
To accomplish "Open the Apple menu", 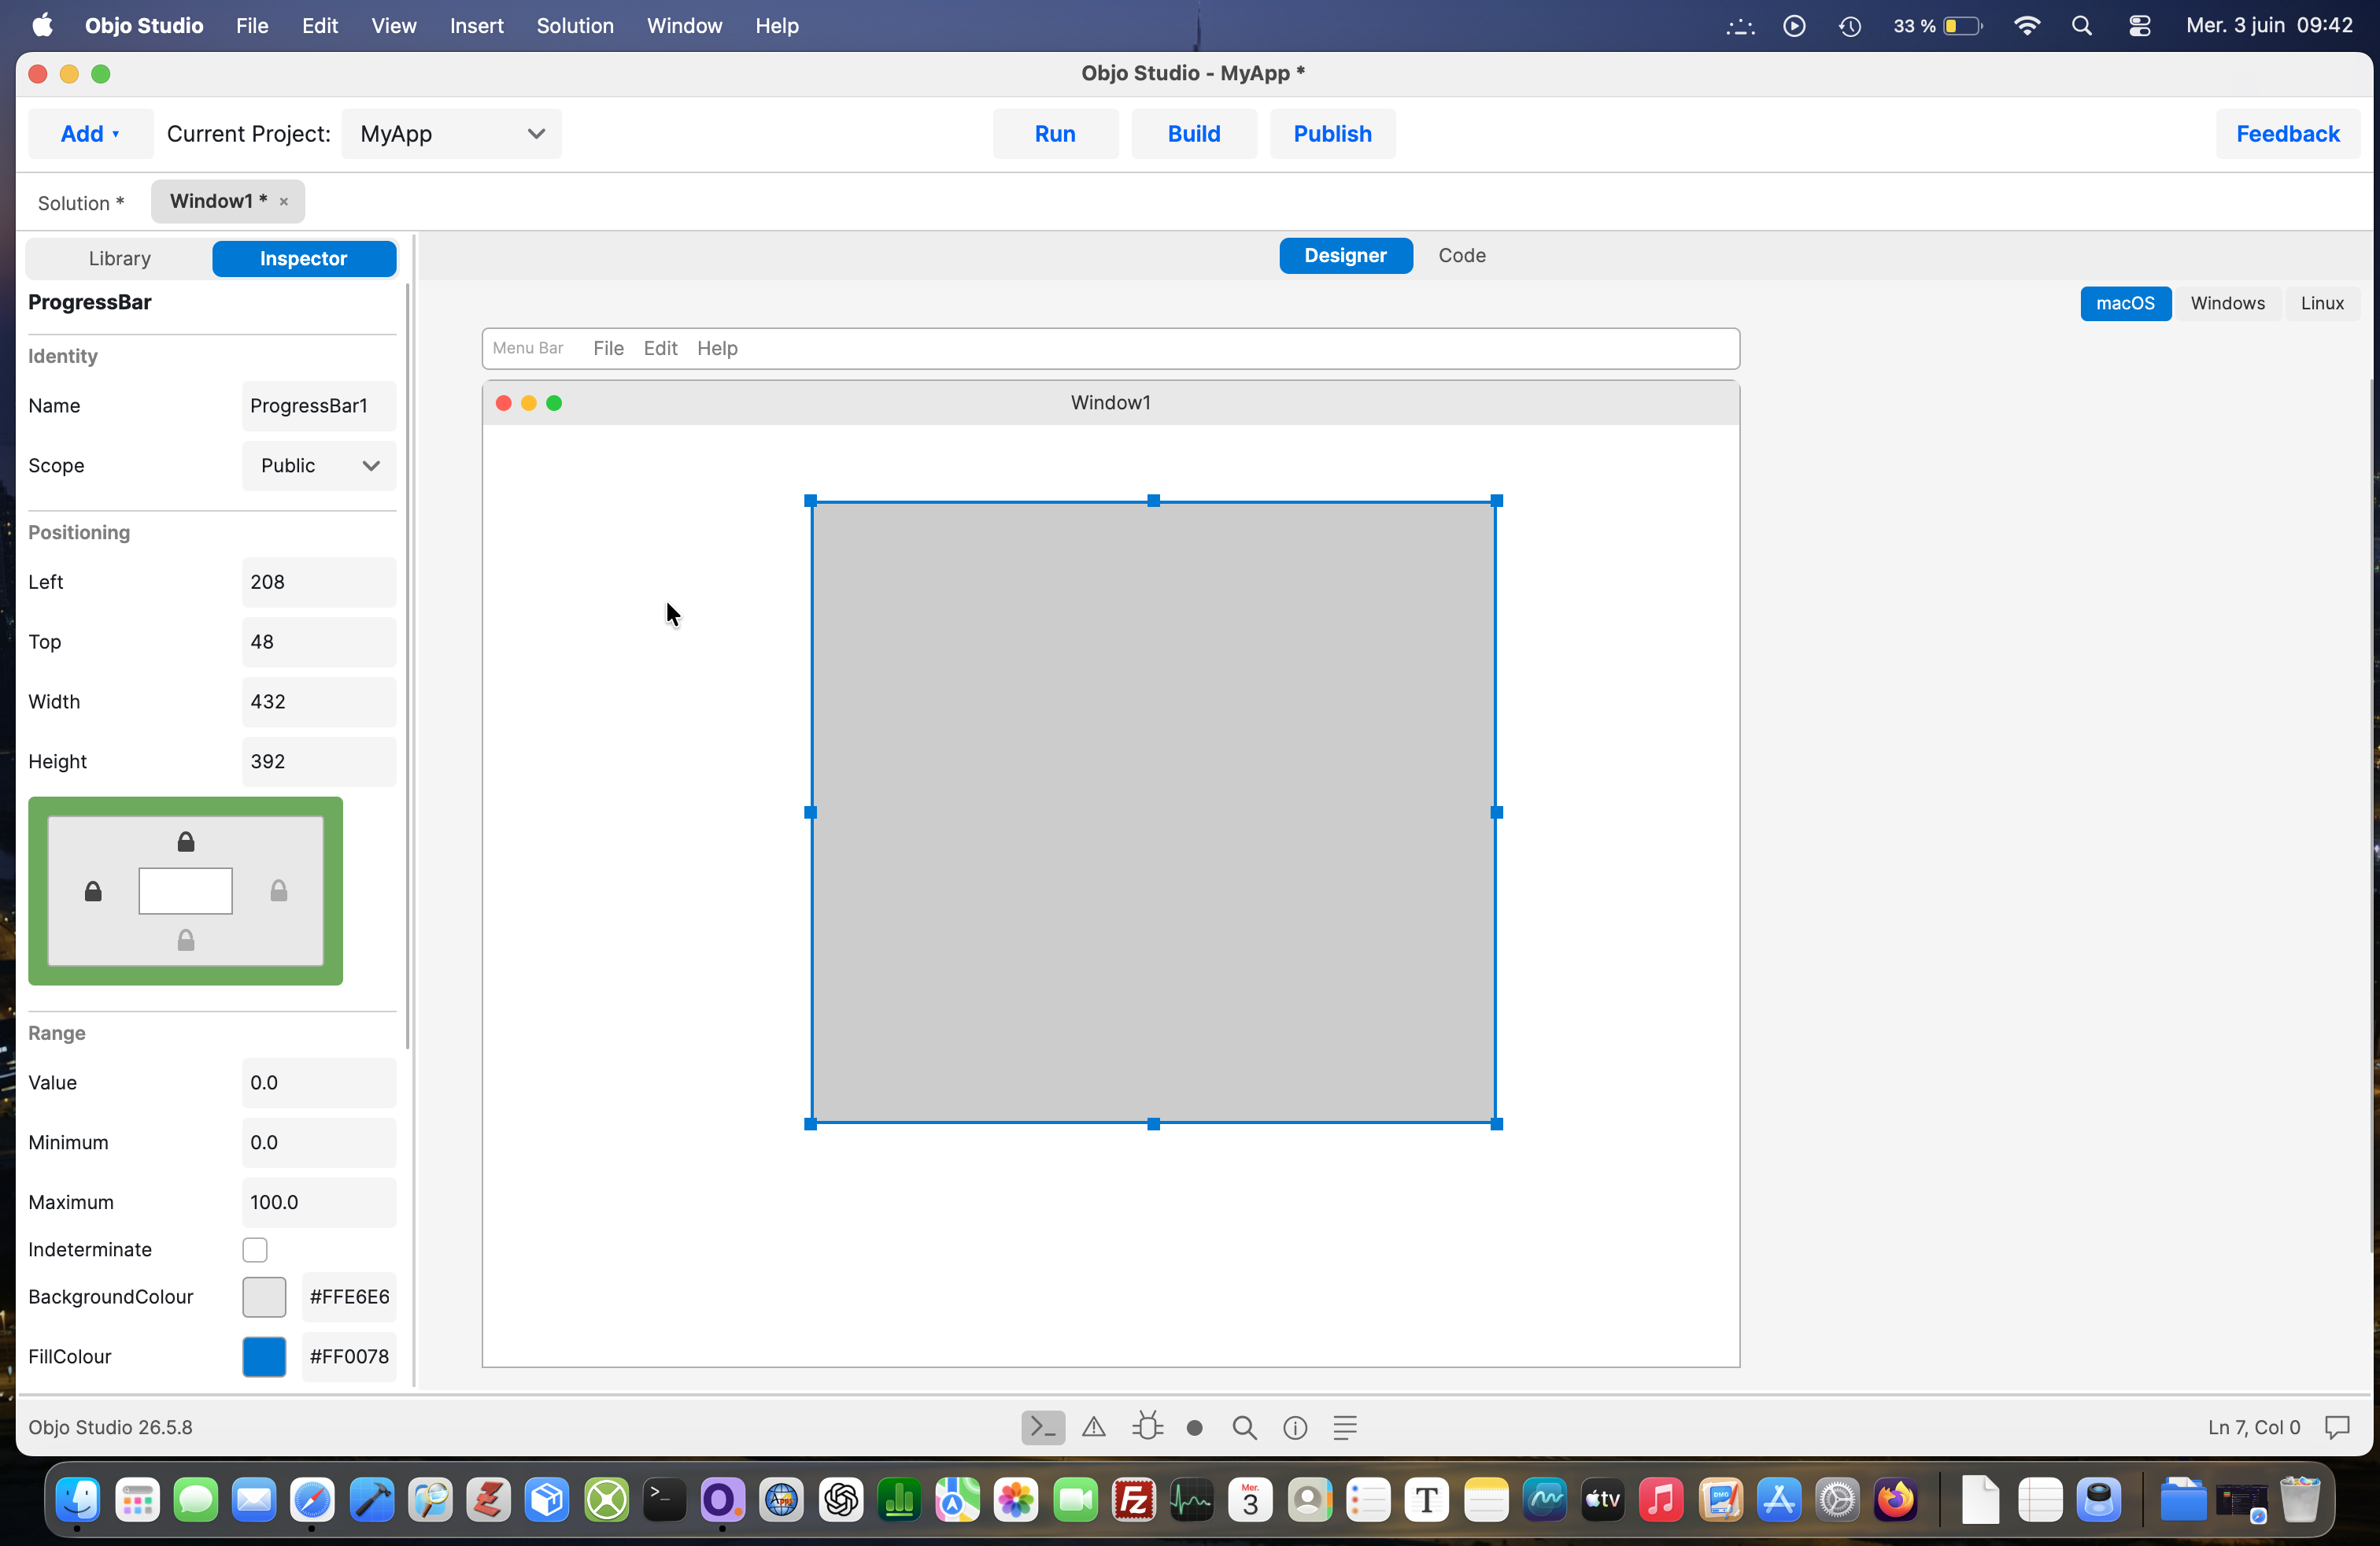I will 42,25.
